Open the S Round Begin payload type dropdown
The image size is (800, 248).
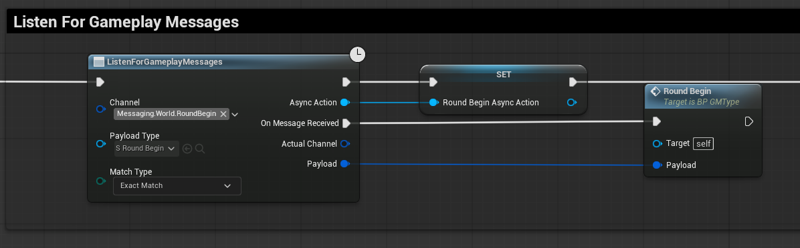(x=146, y=149)
